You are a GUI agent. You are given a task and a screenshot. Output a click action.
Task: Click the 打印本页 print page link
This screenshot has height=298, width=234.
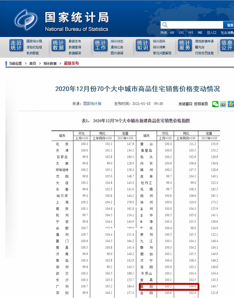[x=201, y=104]
